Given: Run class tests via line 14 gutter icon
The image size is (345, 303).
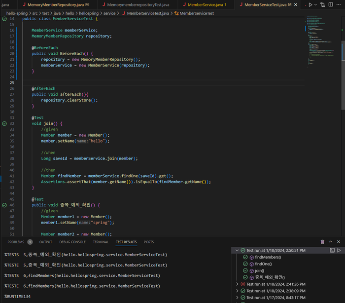Looking at the screenshot, I should (4, 19).
